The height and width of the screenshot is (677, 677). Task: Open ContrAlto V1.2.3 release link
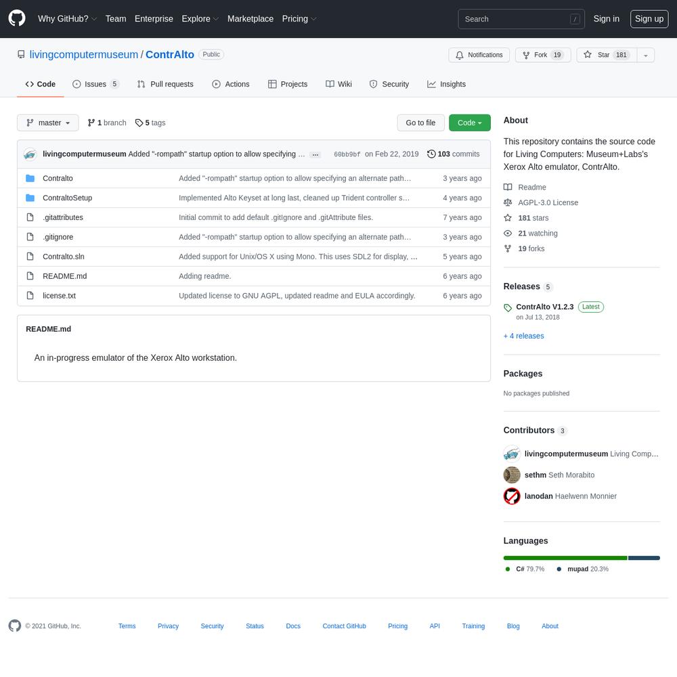(x=544, y=307)
